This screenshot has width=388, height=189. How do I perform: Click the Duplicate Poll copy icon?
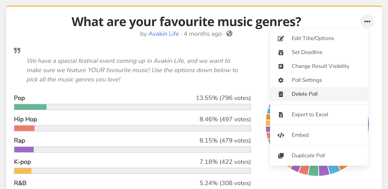click(281, 156)
